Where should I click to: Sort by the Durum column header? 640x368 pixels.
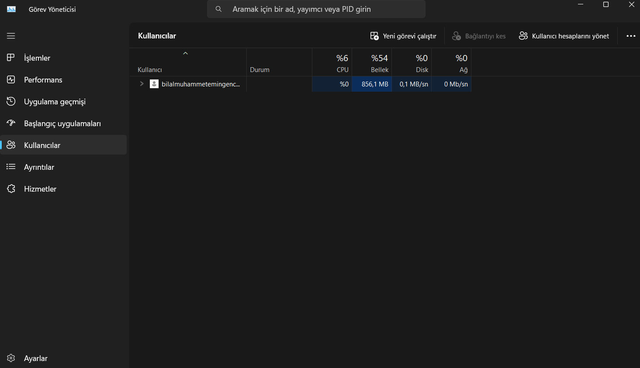coord(280,62)
